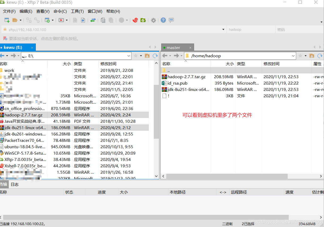
Task: Click the grayed new file toolbar icon
Action: click(x=75, y=20)
